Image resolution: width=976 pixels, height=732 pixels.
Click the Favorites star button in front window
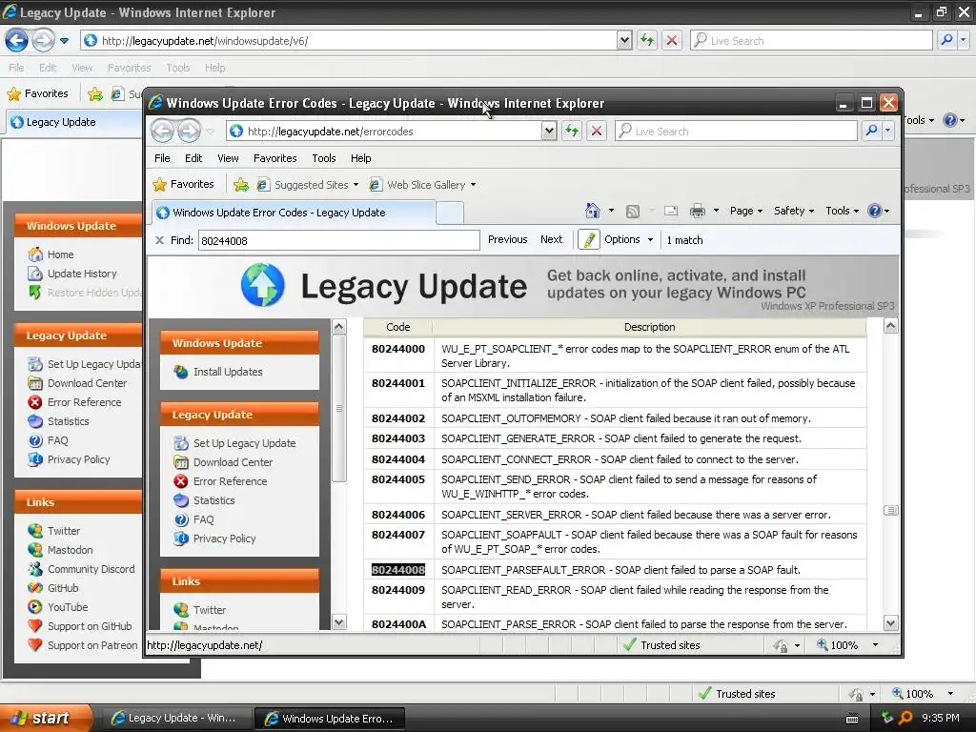pos(184,184)
